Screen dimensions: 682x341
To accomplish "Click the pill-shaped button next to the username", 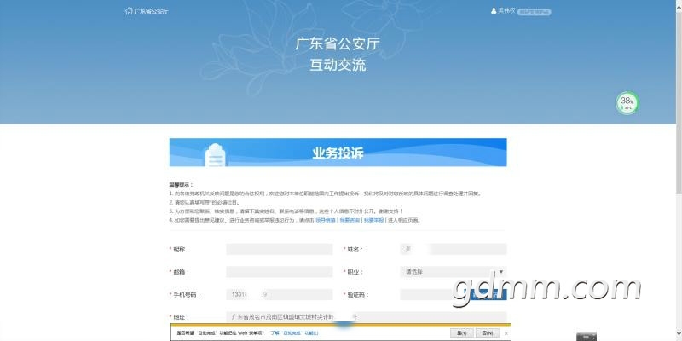I will tap(535, 12).
